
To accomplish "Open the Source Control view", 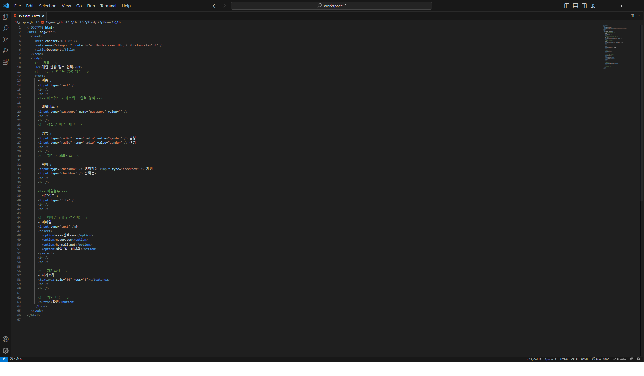I will pos(5,40).
